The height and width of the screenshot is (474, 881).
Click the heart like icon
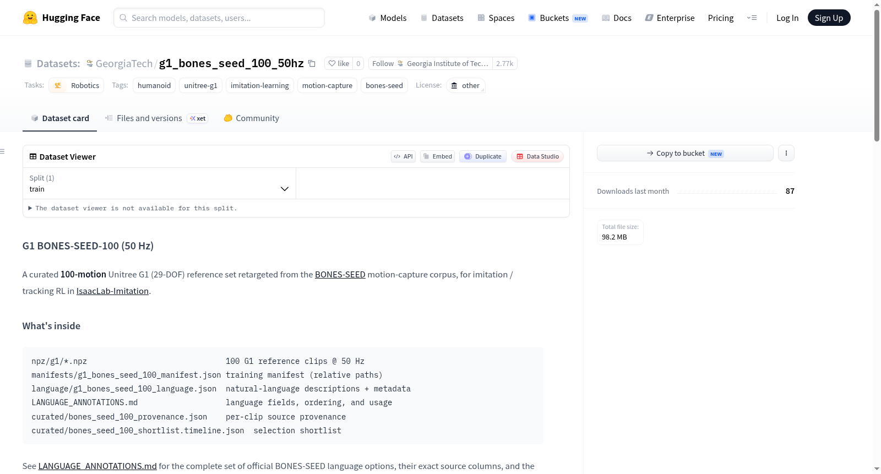332,63
